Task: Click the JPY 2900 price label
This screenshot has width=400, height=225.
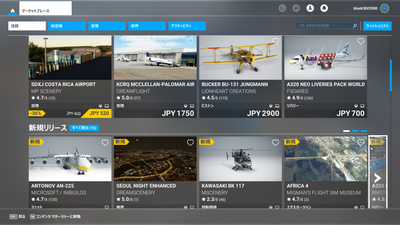Action: point(263,113)
